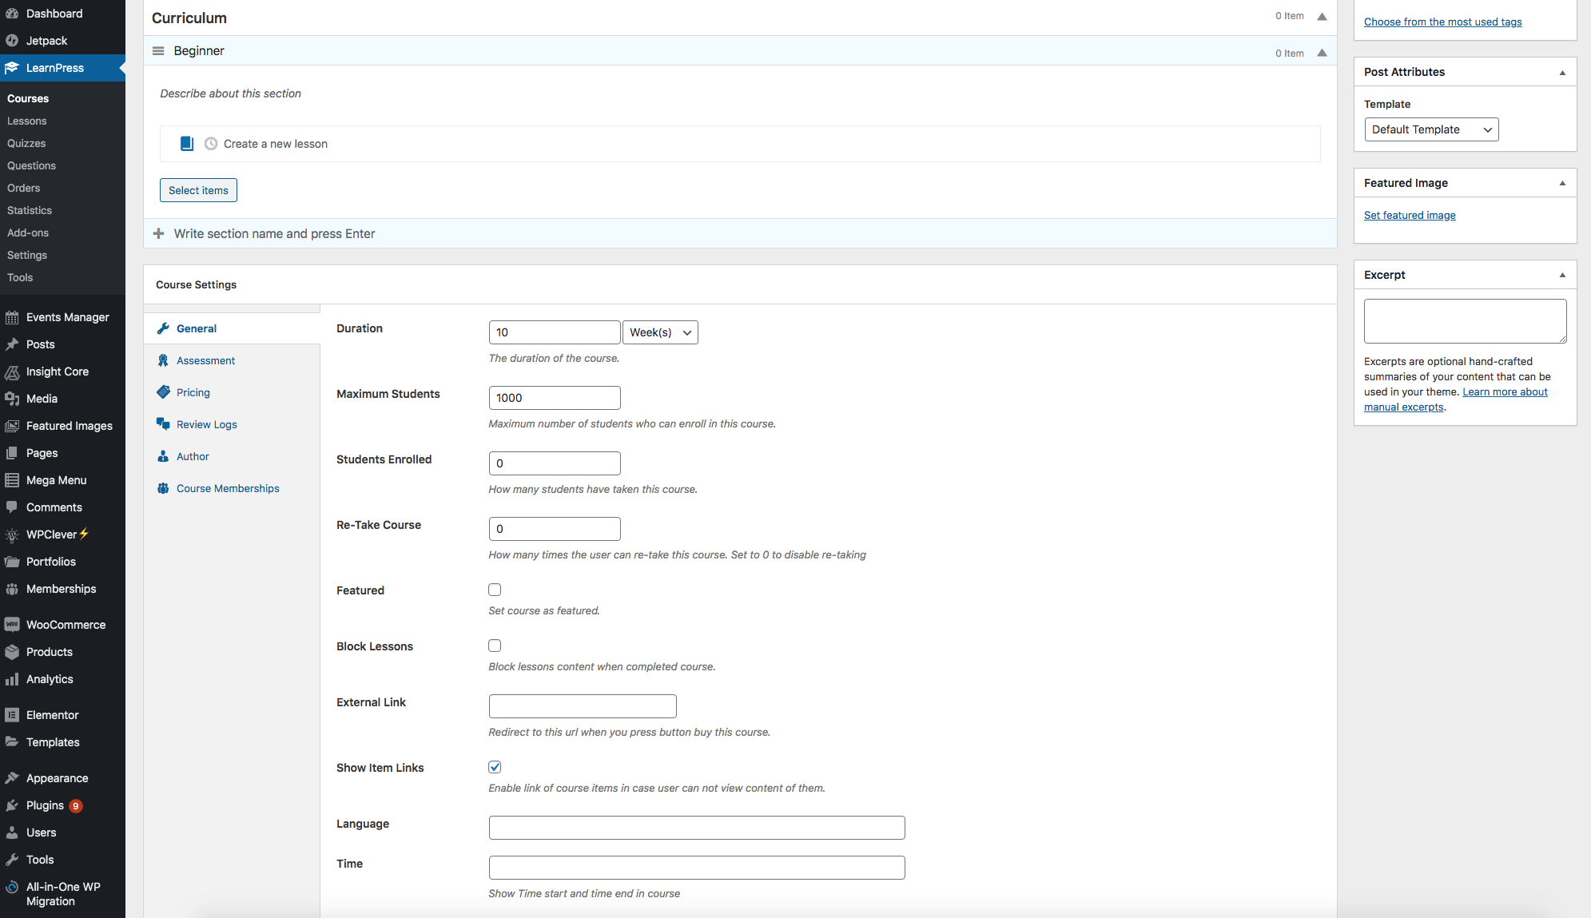Switch to the Pricing tab

232,392
